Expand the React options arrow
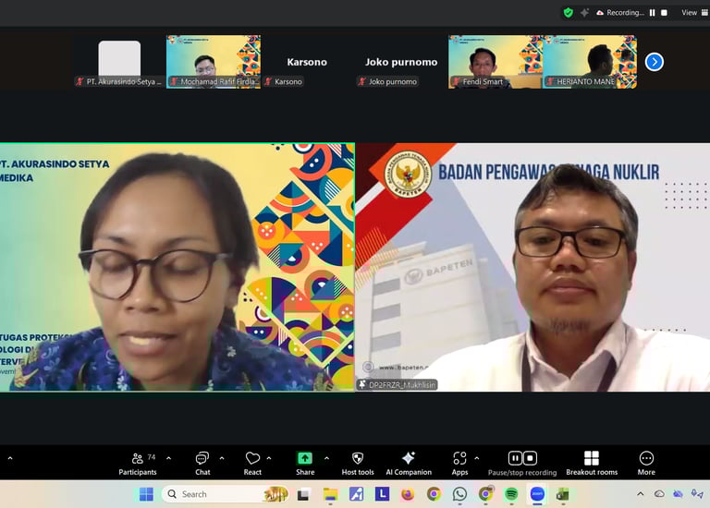This screenshot has width=710, height=508. (269, 458)
